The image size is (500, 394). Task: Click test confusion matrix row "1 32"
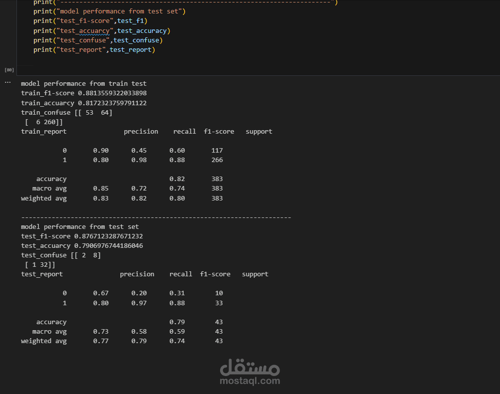40,265
